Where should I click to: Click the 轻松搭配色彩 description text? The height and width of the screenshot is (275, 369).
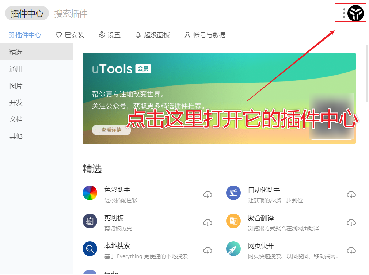(x=121, y=200)
